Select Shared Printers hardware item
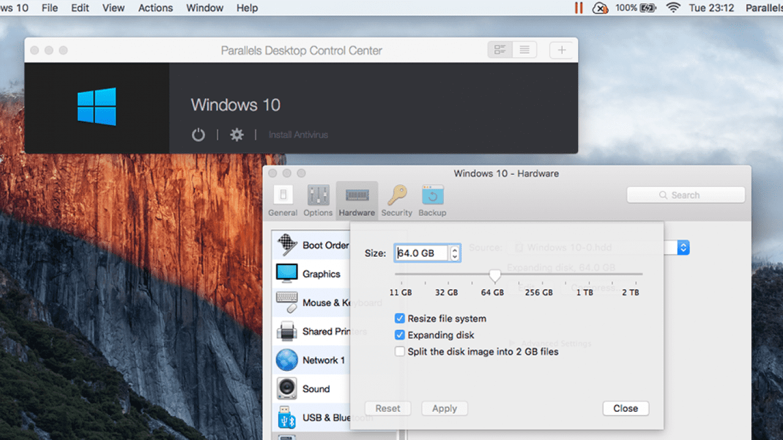The image size is (783, 440). coord(312,331)
